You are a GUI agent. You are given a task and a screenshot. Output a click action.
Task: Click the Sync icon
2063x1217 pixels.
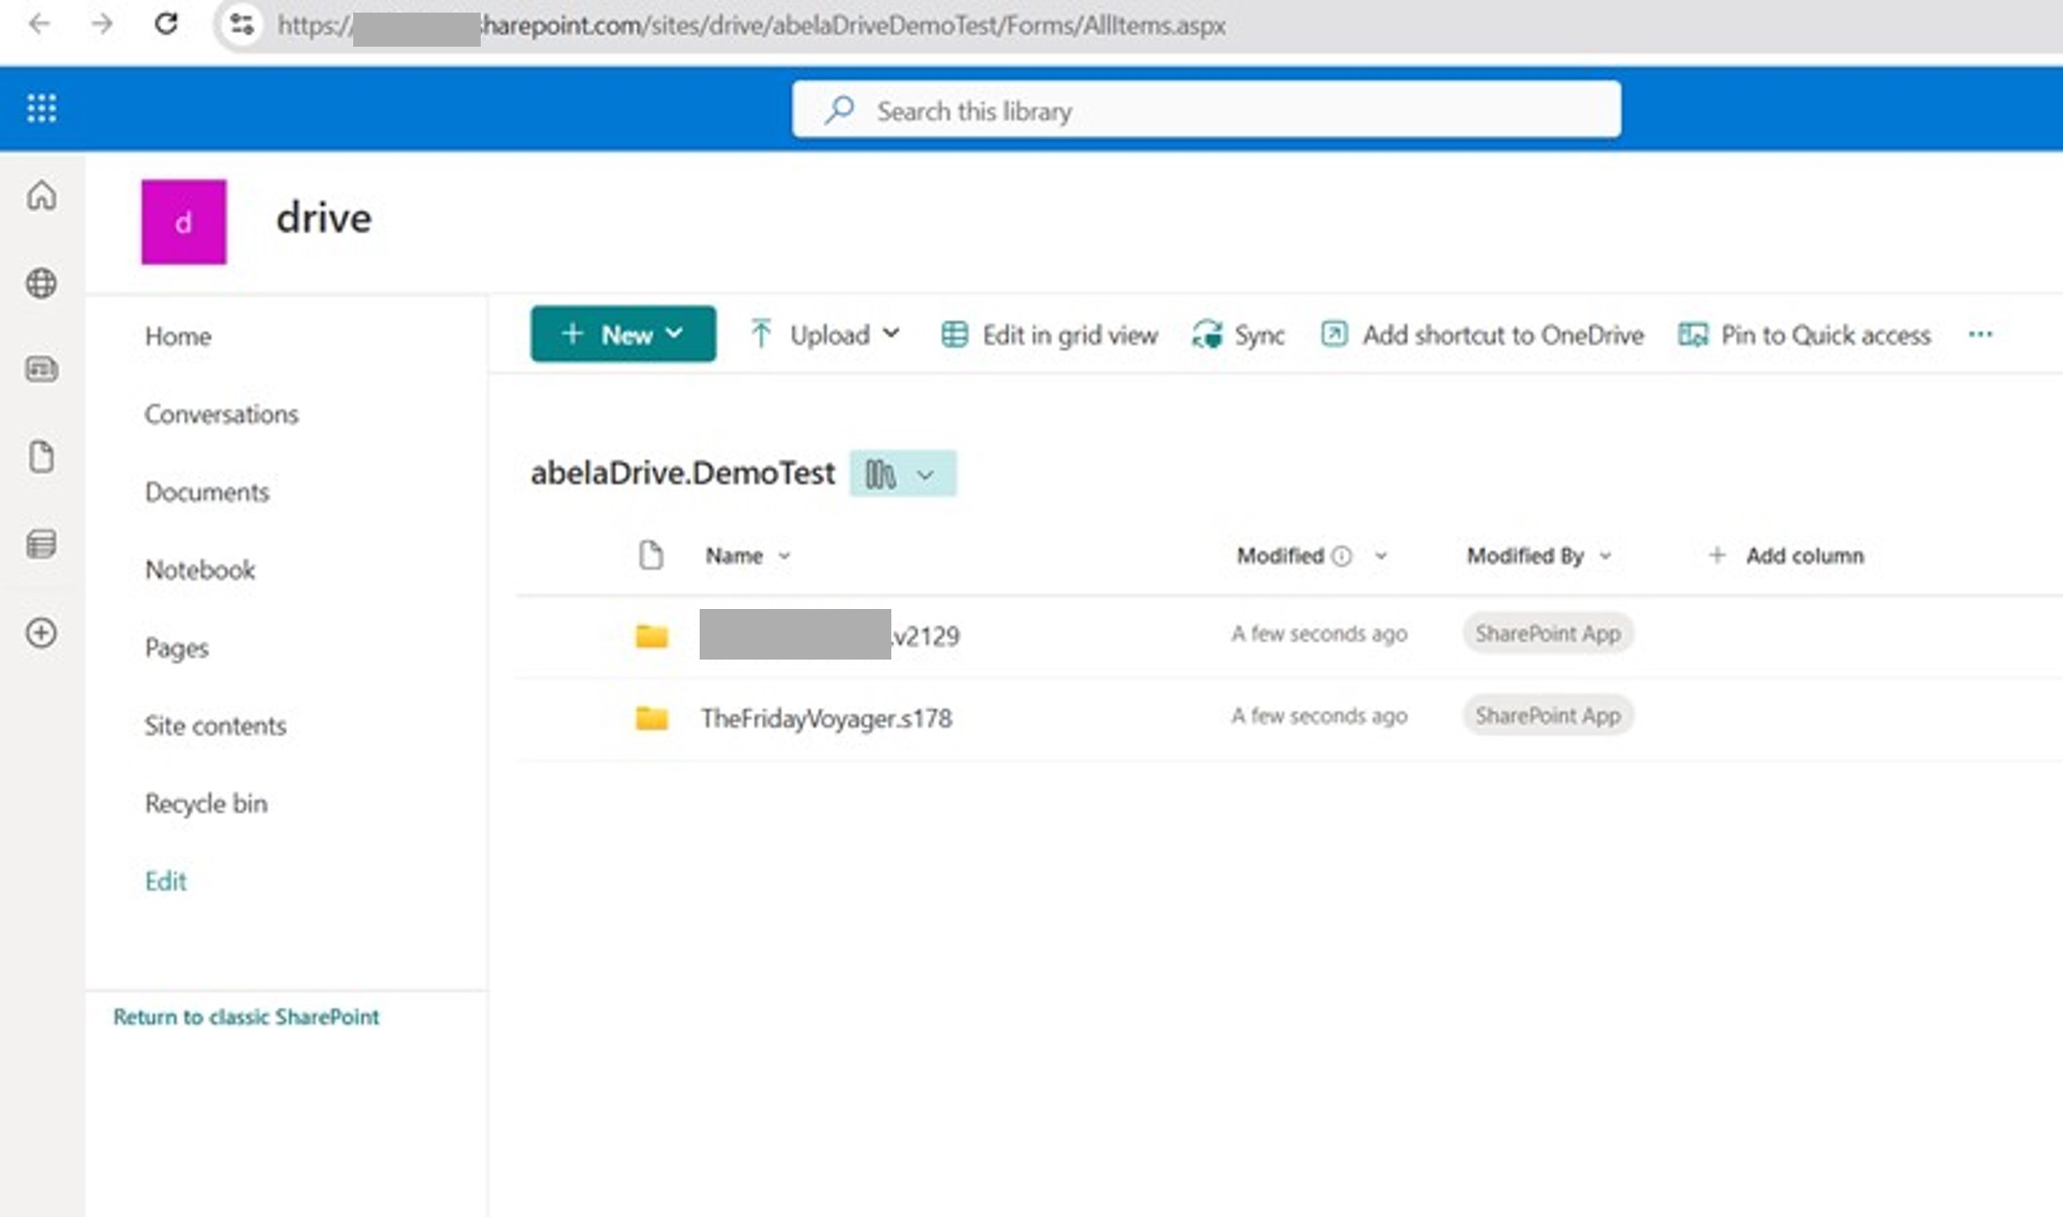coord(1208,335)
